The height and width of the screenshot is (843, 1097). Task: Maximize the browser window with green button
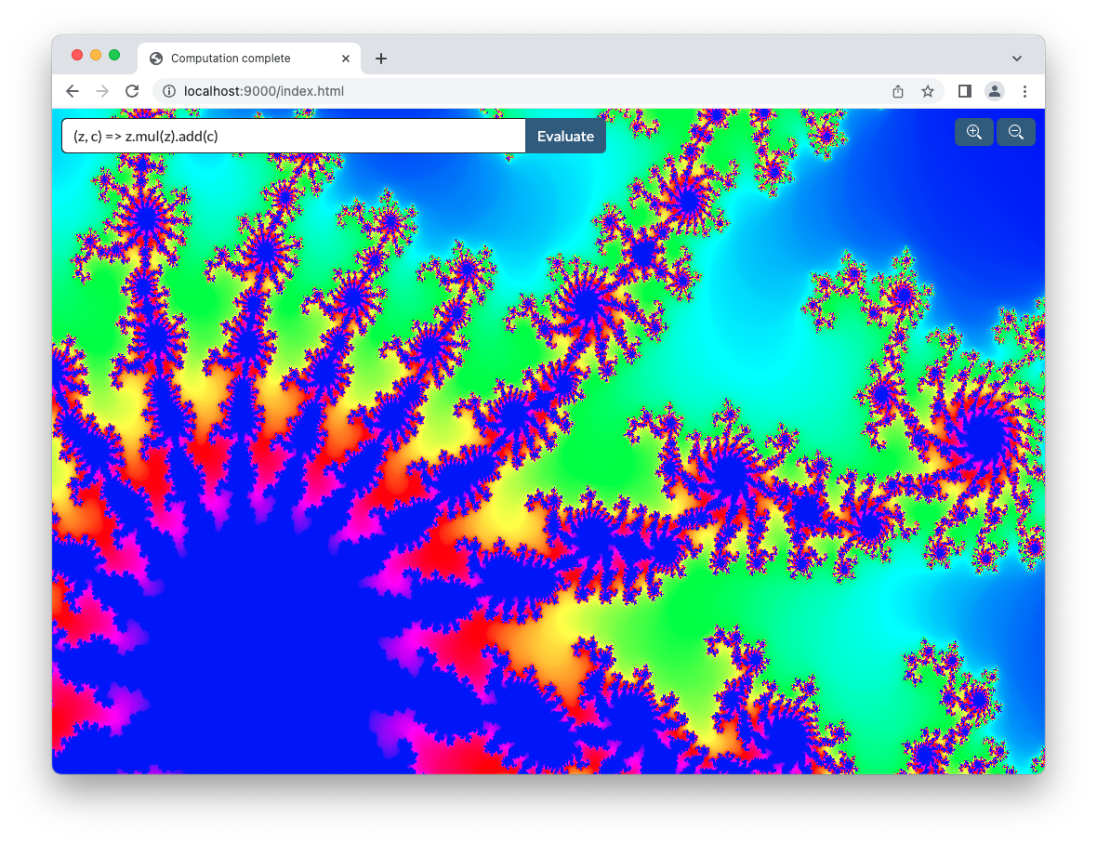point(114,55)
